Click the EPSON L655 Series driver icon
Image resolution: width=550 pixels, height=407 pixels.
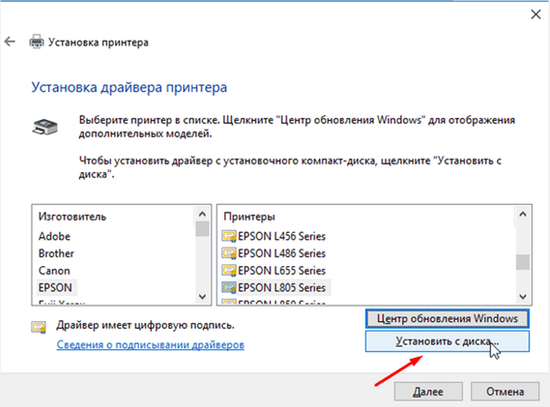pos(229,270)
